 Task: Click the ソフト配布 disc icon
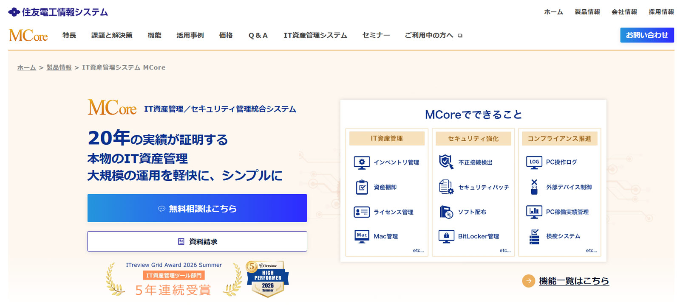446,212
